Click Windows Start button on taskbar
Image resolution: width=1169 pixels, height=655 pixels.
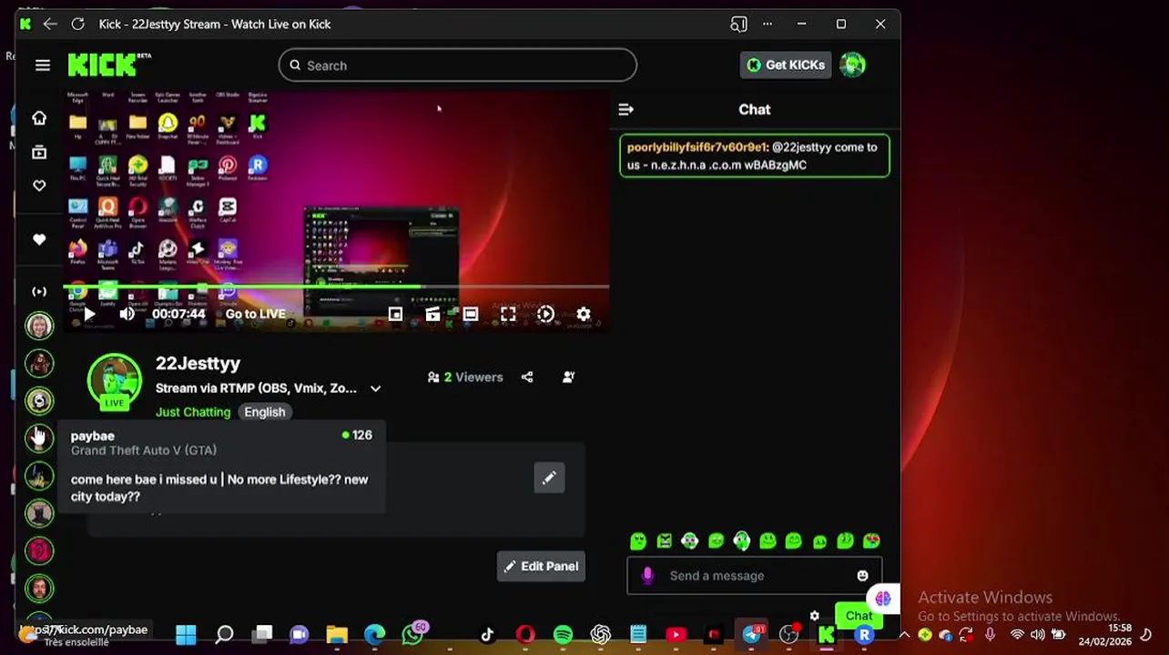(186, 634)
